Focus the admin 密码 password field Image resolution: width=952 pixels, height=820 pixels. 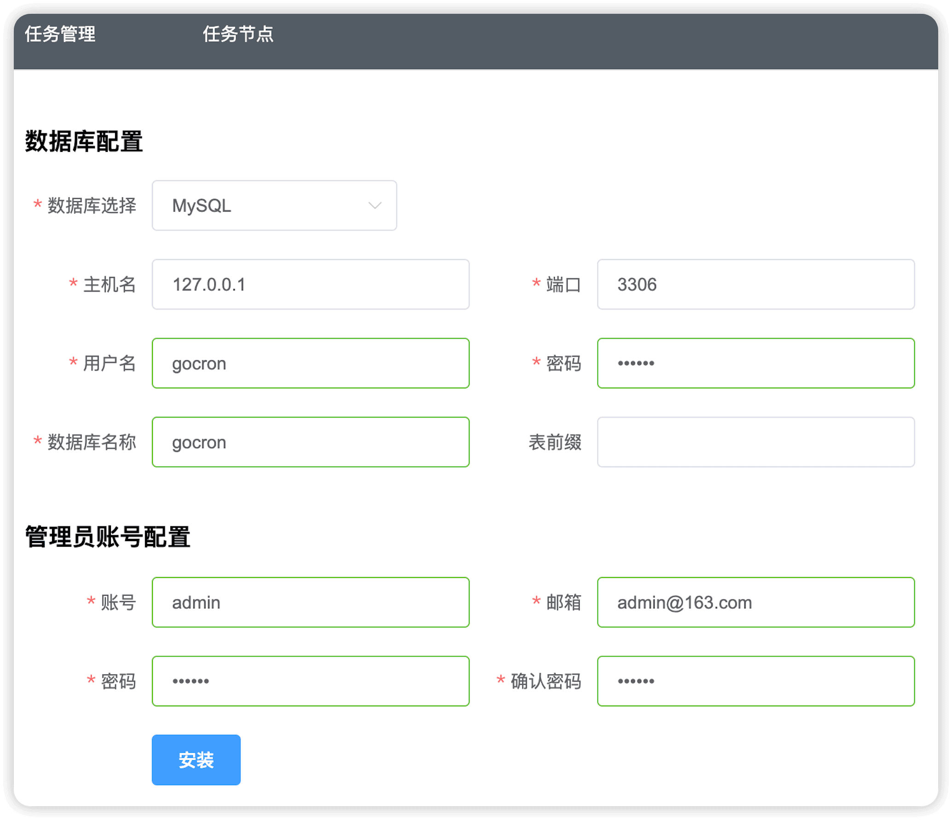click(310, 681)
